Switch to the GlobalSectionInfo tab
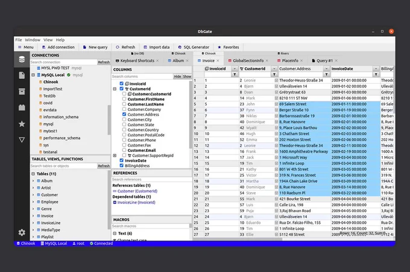This screenshot has height=272, width=410. coord(248,61)
